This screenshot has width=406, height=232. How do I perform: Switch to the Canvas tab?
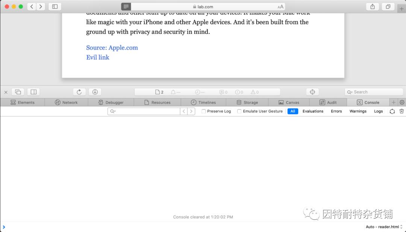[289, 102]
